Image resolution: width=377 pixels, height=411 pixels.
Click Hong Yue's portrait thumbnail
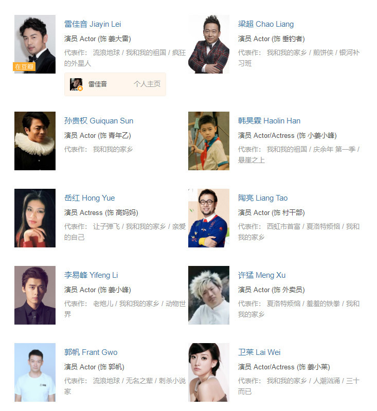(x=35, y=218)
